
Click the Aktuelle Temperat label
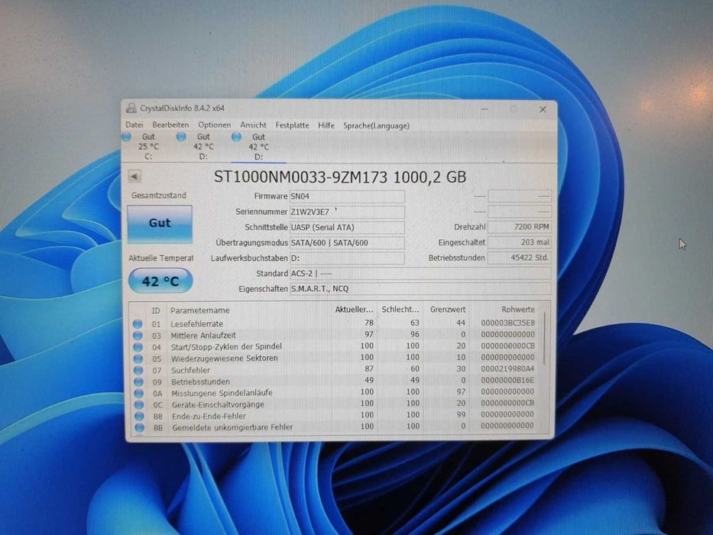(161, 258)
